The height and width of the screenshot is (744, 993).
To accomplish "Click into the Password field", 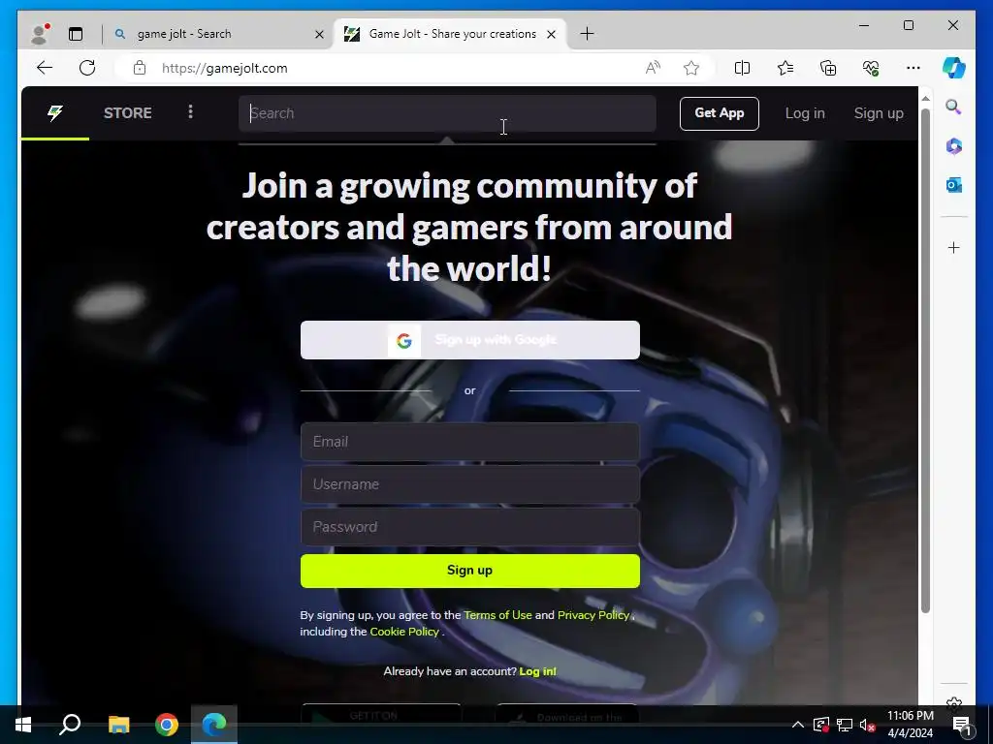I will point(470,526).
